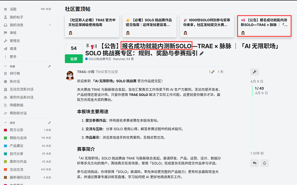297x185 pixels.
Task: Open the pinned 社区新人必看 guide card
Action: pos(92,26)
